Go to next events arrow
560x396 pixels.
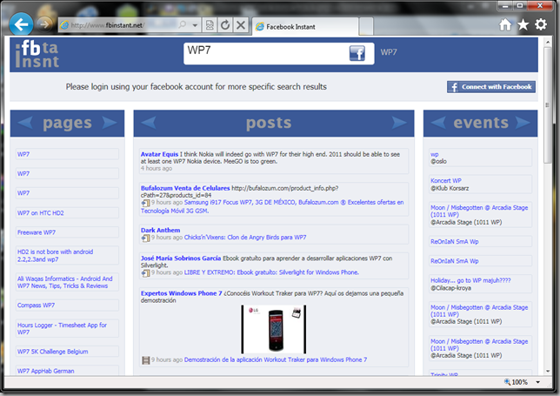point(523,123)
